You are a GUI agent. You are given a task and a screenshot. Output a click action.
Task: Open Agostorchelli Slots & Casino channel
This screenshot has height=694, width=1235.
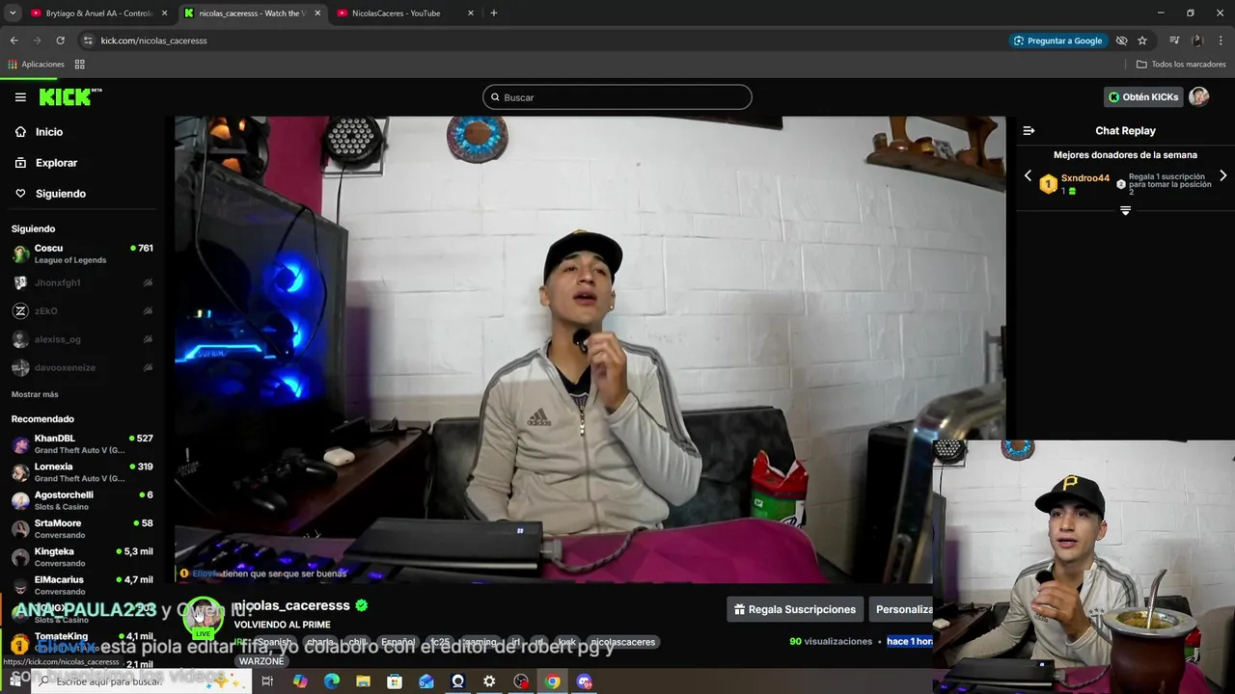pos(82,500)
